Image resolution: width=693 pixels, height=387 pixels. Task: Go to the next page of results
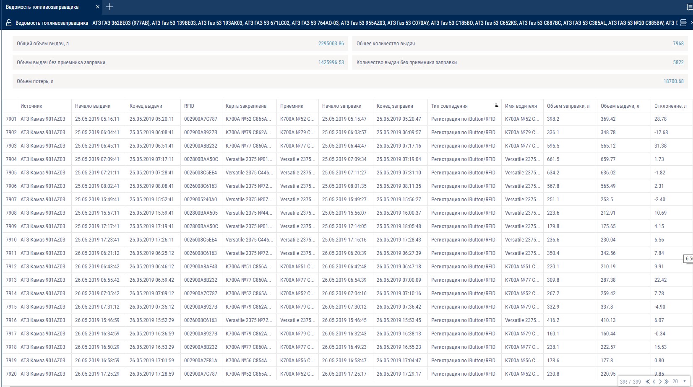(660, 382)
